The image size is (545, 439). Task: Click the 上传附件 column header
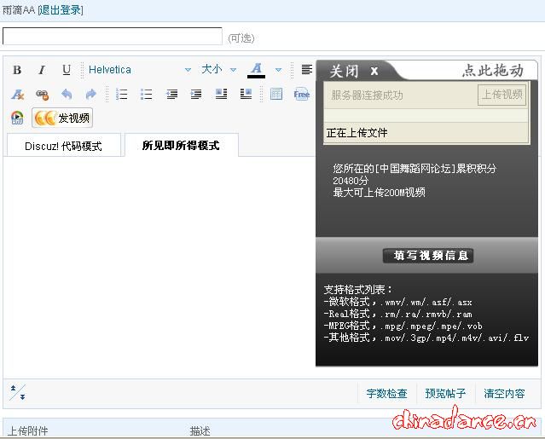pyautogui.click(x=28, y=431)
